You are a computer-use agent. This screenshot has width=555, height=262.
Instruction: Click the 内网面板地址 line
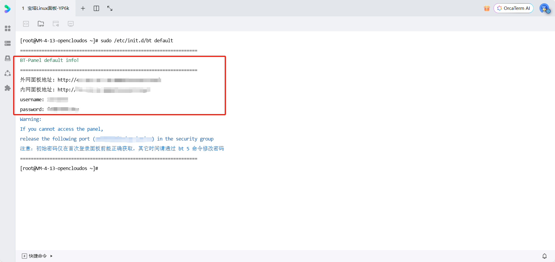tap(85, 90)
